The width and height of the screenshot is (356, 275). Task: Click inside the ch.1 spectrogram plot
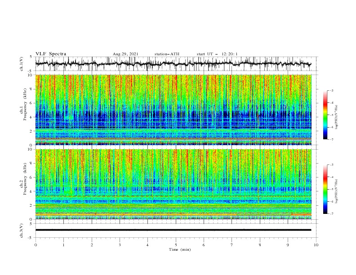coord(174,110)
